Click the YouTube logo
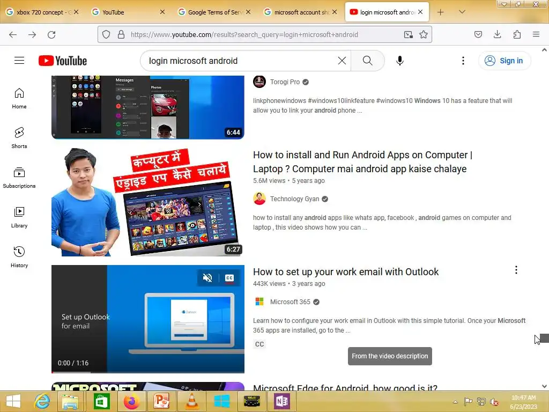Viewport: 549px width, 412px height. tap(63, 61)
